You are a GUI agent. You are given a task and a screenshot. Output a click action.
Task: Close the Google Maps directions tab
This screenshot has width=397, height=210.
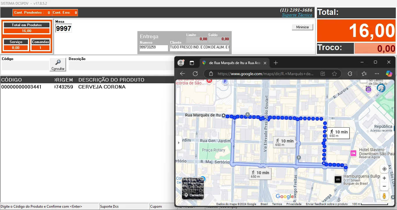pos(265,63)
